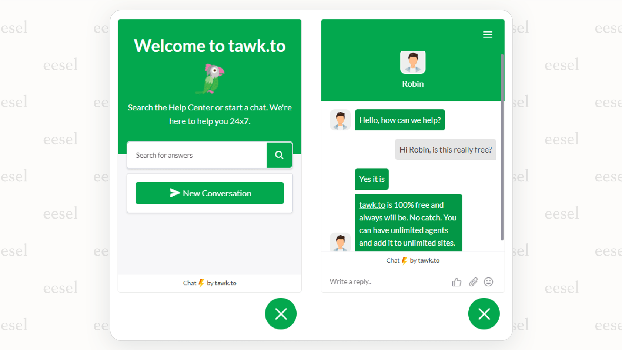Viewport: 622px width, 350px height.
Task: Click the 'Yes it is' message bubble
Action: 371,179
